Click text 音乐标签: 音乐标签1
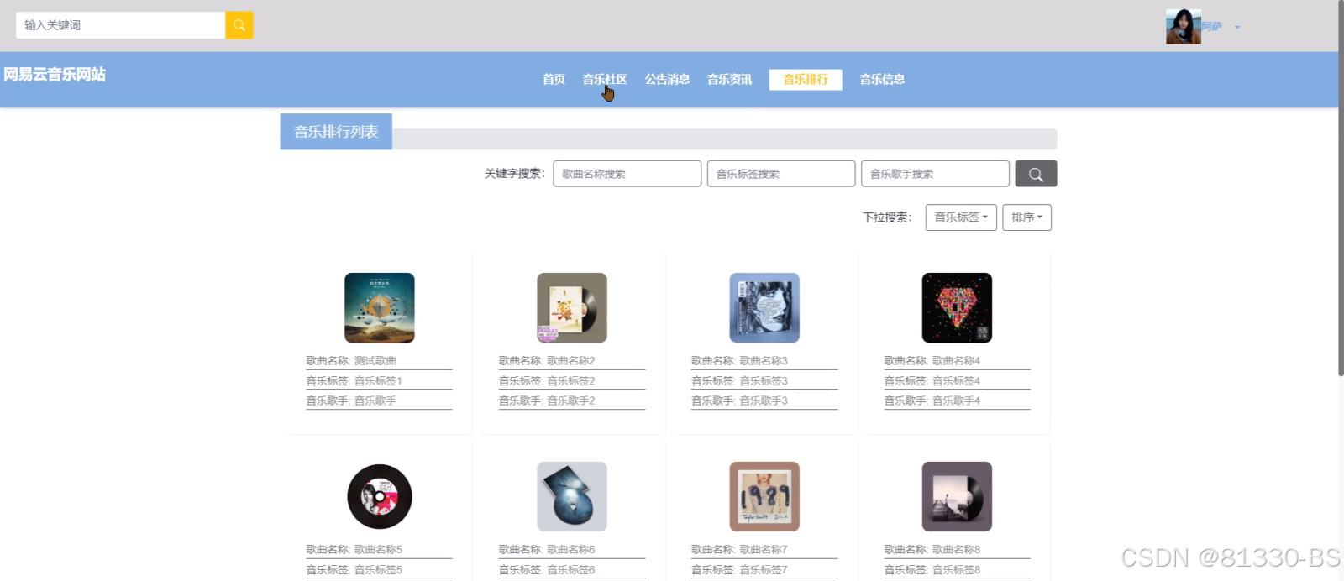The image size is (1344, 581). [354, 381]
